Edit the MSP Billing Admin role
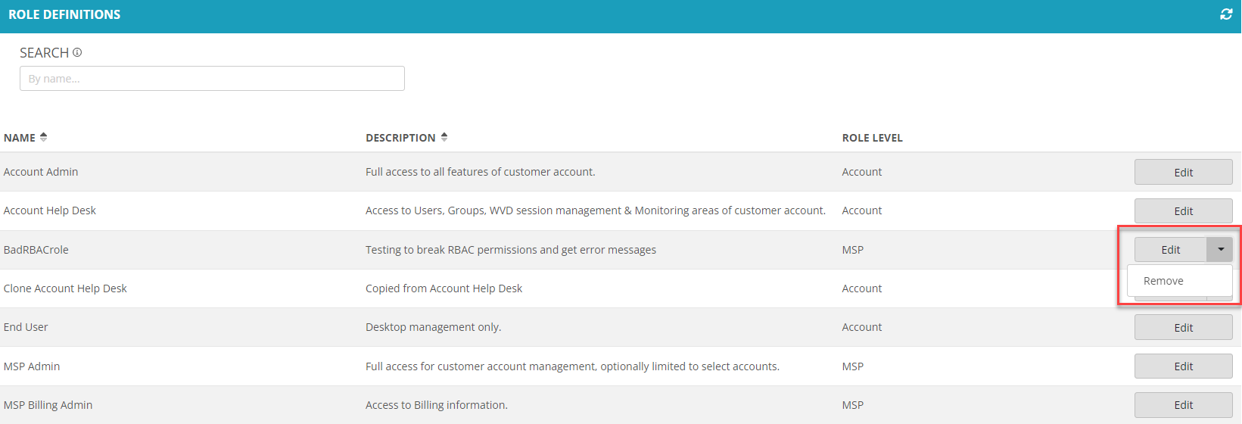The height and width of the screenshot is (424, 1242). (1183, 405)
